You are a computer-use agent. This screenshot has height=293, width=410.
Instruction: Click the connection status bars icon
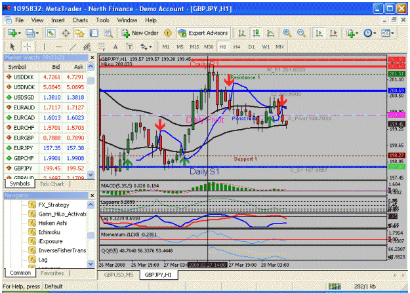(335, 286)
